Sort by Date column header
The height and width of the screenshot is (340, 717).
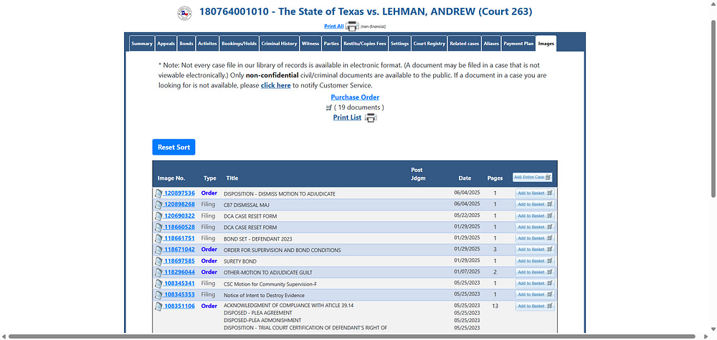(x=465, y=178)
